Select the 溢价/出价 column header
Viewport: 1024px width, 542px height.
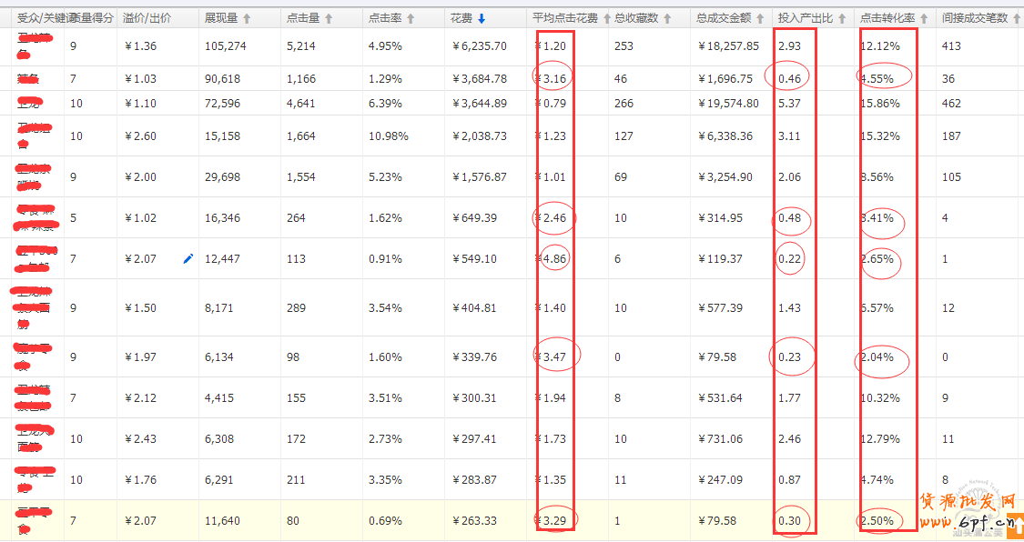click(147, 18)
